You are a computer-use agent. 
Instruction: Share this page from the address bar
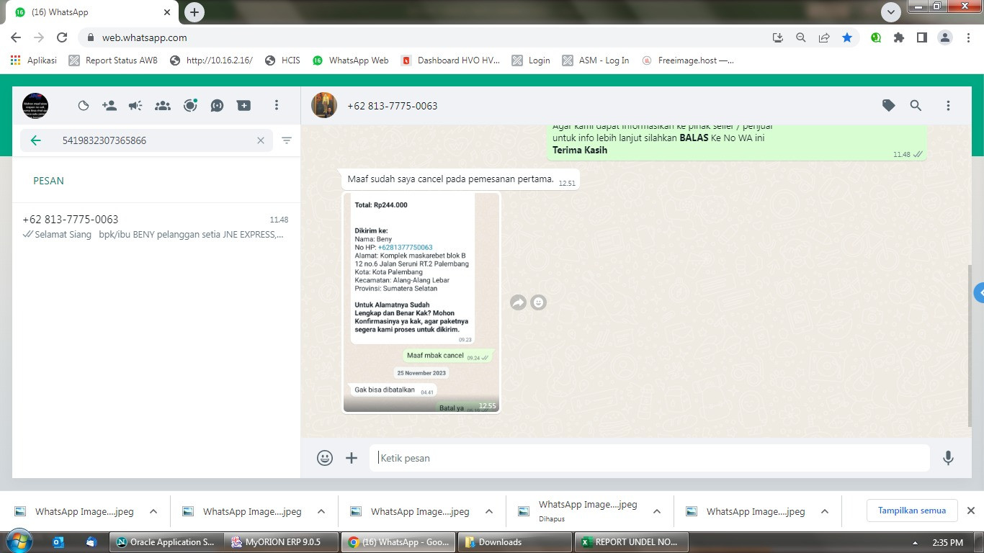pyautogui.click(x=824, y=37)
